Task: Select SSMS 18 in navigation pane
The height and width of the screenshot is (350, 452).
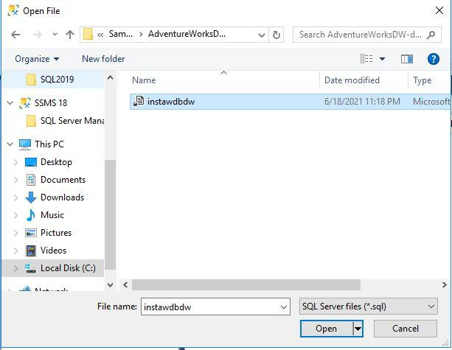Action: pyautogui.click(x=51, y=103)
